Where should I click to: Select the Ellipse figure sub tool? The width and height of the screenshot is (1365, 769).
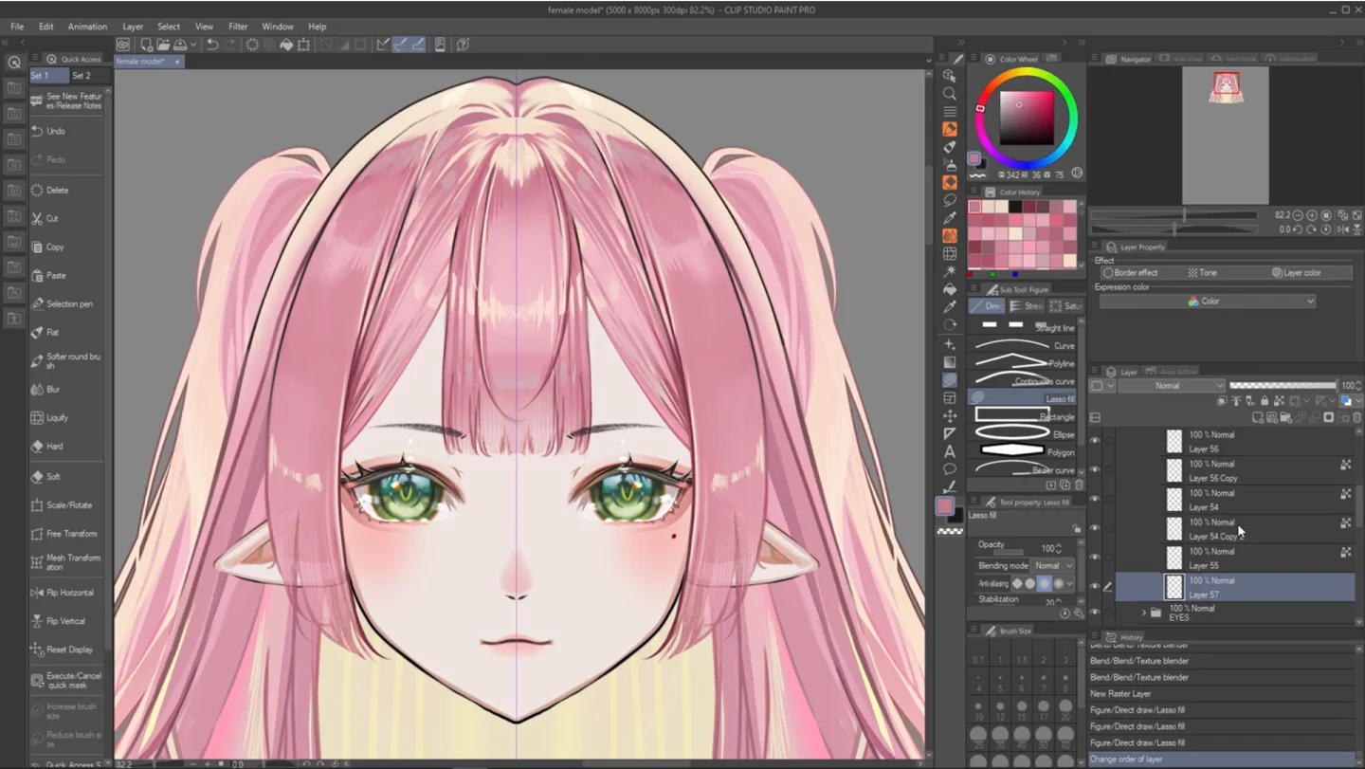pyautogui.click(x=1023, y=435)
